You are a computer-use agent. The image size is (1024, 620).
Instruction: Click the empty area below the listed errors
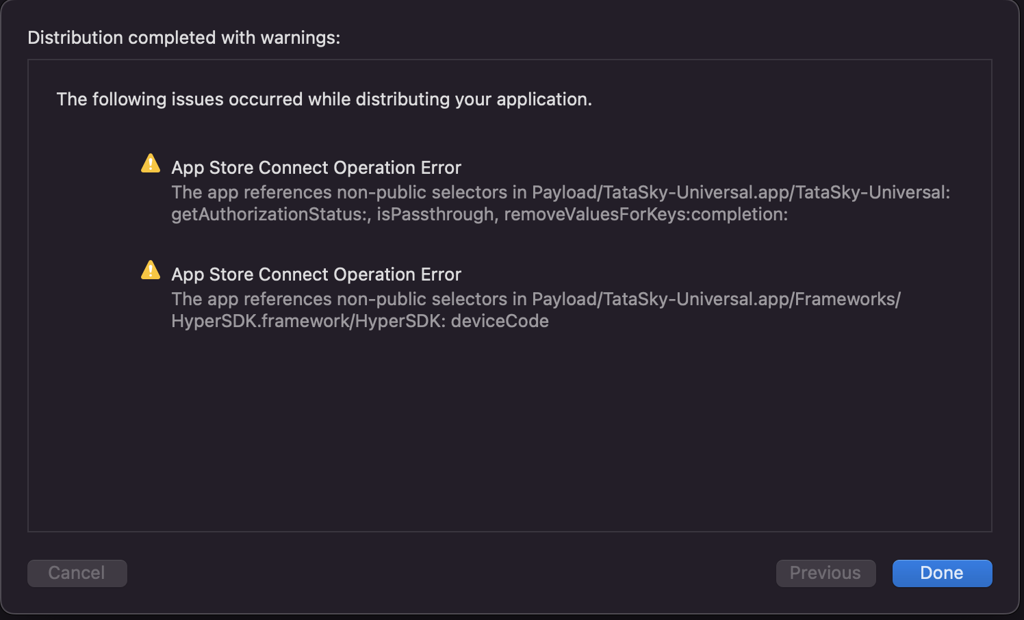click(509, 431)
